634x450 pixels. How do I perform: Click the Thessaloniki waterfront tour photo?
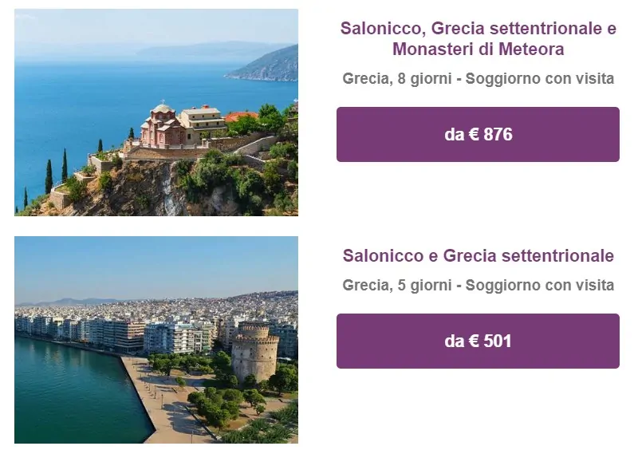156,340
